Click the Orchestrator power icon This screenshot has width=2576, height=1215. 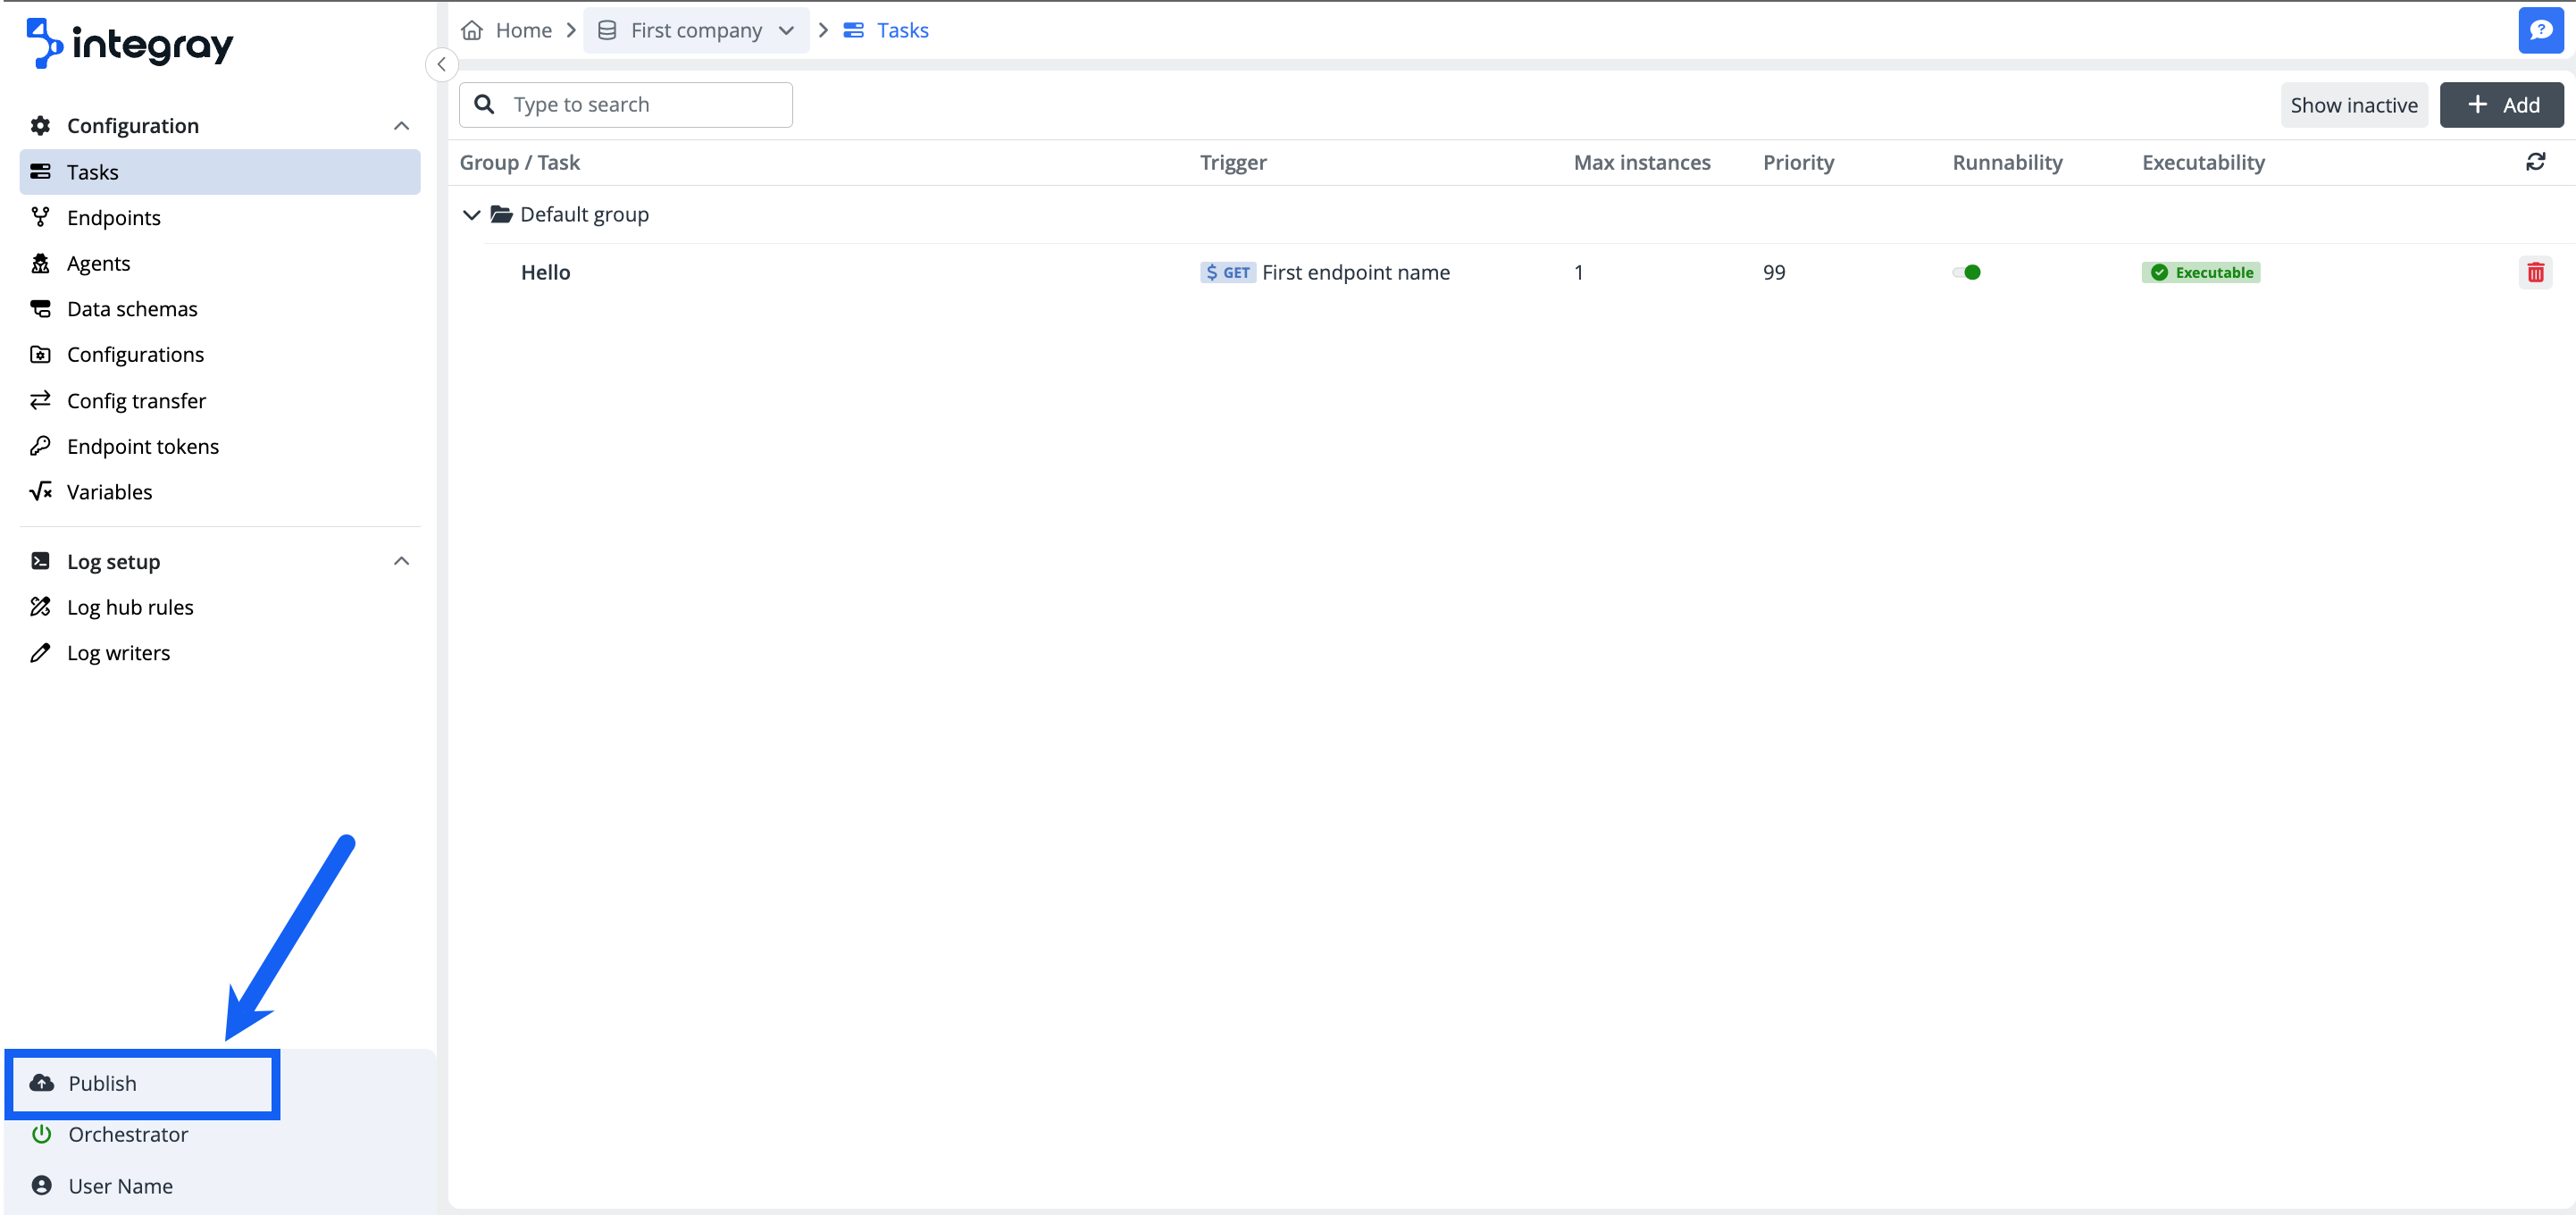click(42, 1134)
